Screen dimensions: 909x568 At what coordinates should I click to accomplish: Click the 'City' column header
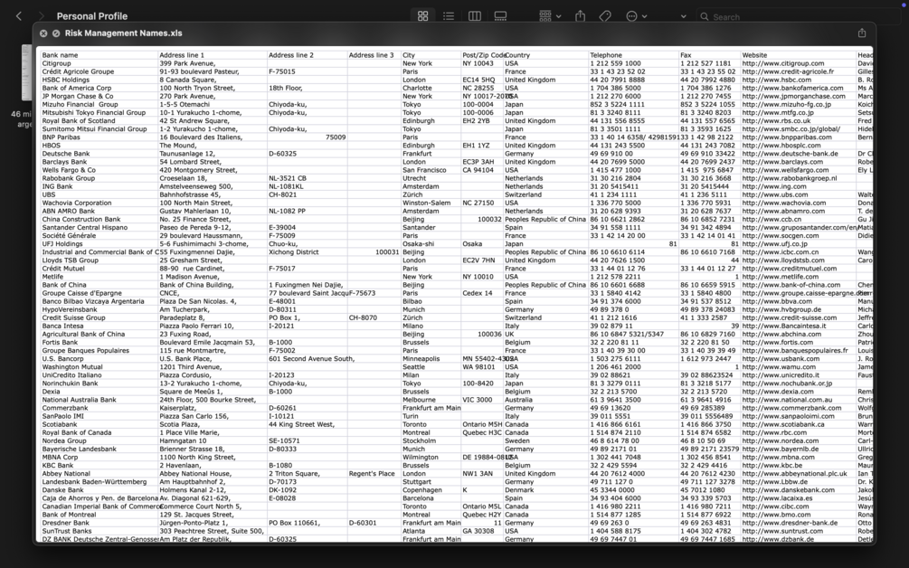(x=409, y=55)
